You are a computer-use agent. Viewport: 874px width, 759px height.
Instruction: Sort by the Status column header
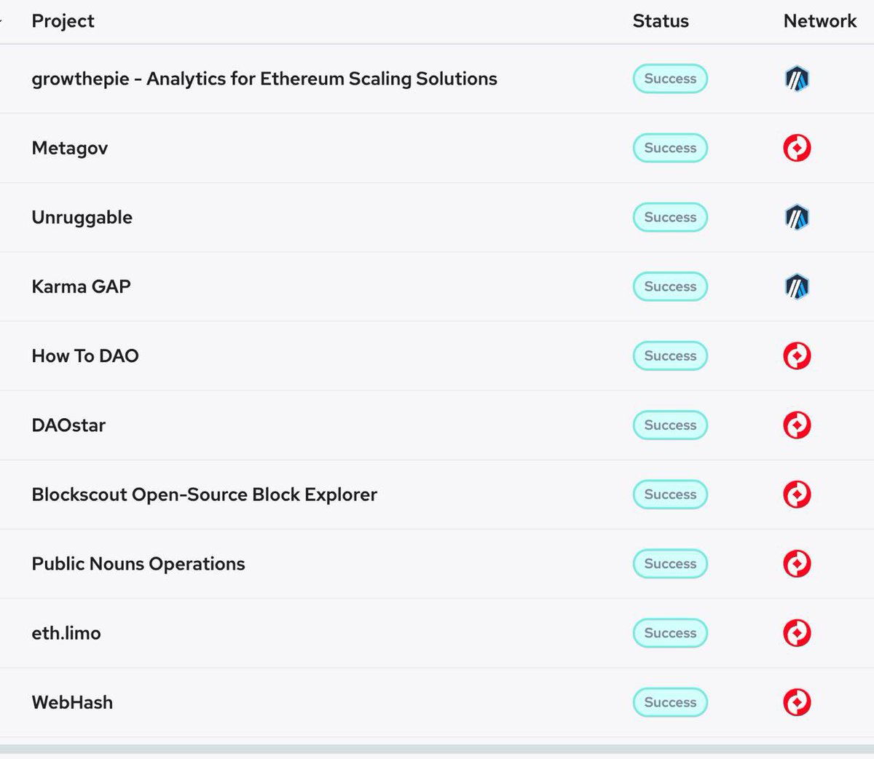(661, 21)
